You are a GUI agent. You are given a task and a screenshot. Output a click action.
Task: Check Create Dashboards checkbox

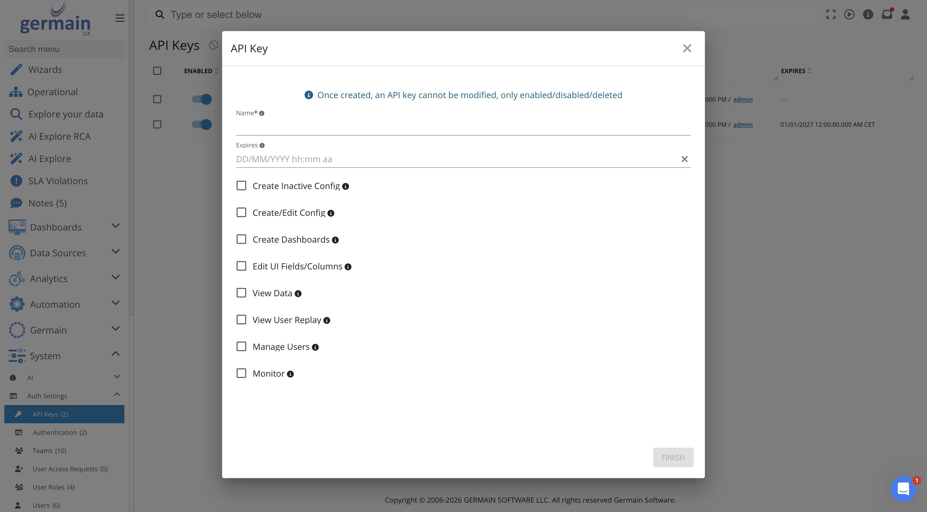tap(241, 239)
